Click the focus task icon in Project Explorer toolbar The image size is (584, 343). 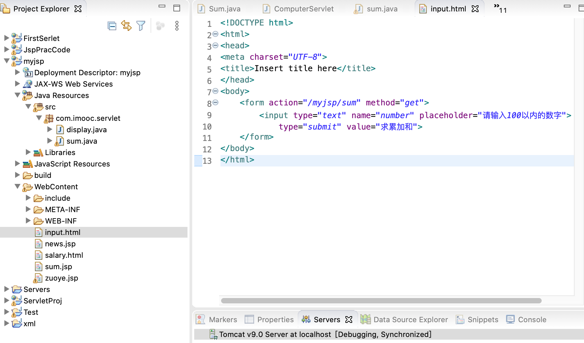click(x=160, y=26)
